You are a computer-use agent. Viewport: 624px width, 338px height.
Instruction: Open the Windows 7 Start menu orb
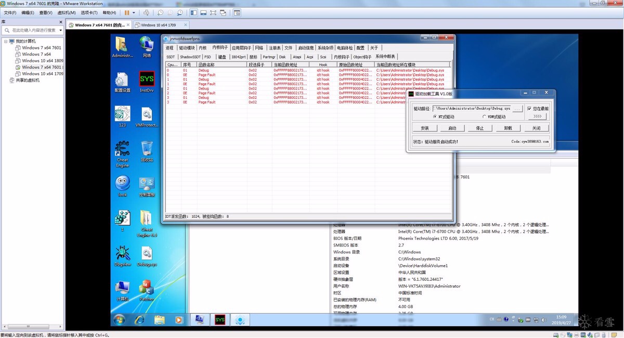click(119, 320)
